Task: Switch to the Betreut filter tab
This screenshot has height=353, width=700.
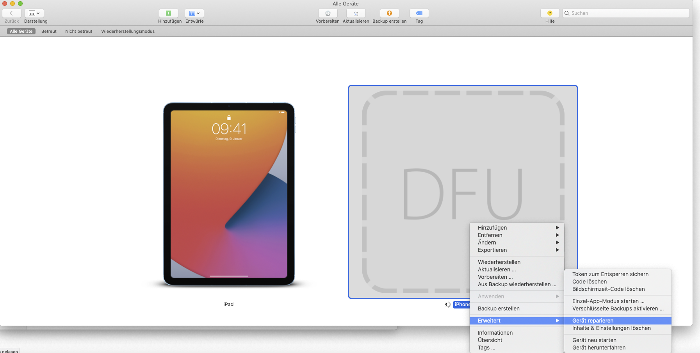Action: click(x=49, y=31)
